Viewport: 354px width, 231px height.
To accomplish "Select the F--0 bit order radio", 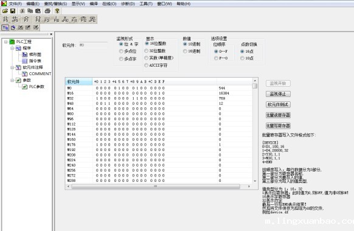I will click(x=216, y=58).
